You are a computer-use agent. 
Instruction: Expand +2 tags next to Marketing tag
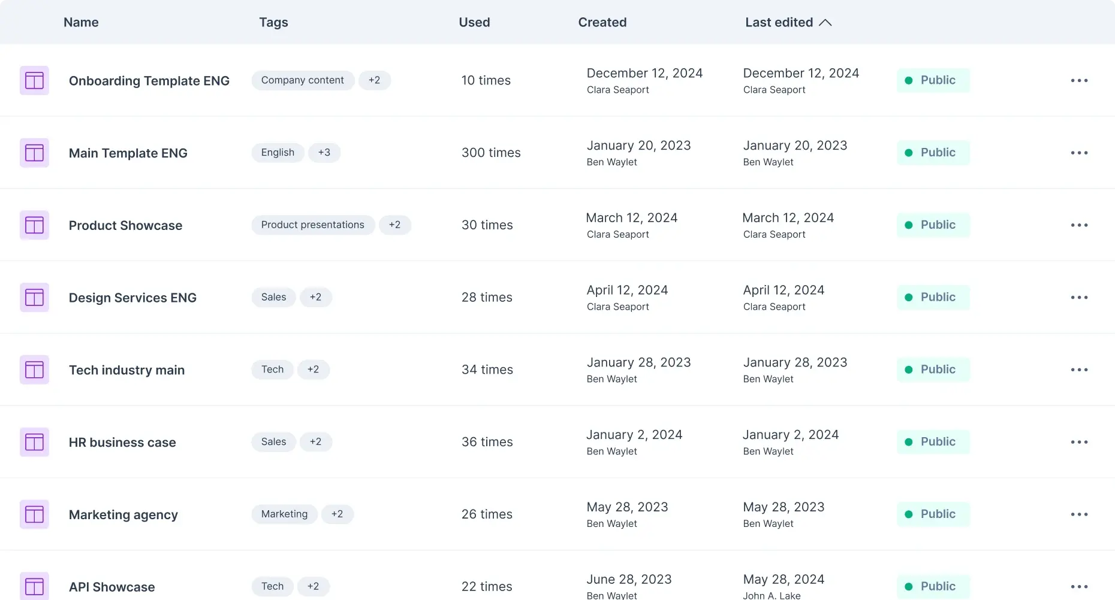tap(337, 514)
